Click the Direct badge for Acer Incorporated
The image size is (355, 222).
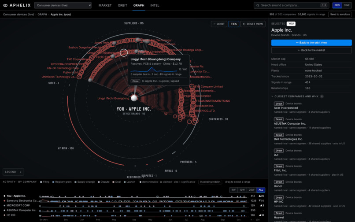point(279,104)
